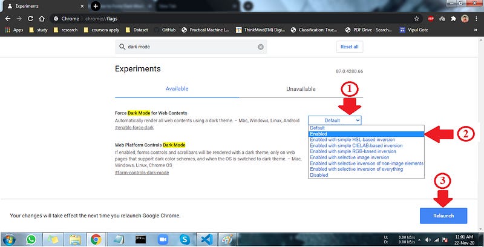
Task: Open the Vipul Gote bookmark
Action: [414, 30]
